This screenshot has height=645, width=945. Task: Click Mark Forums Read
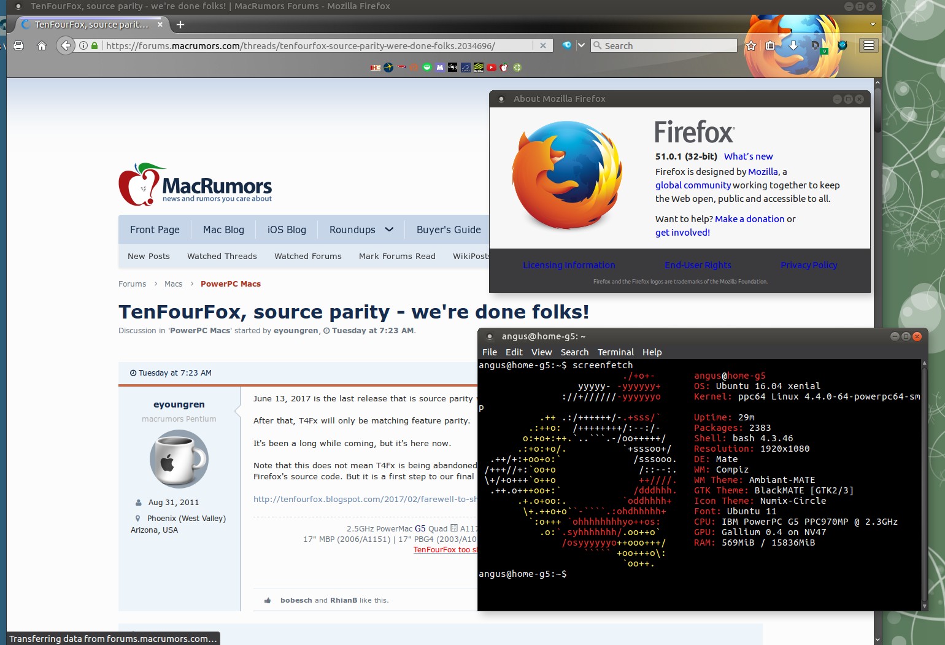tap(397, 257)
